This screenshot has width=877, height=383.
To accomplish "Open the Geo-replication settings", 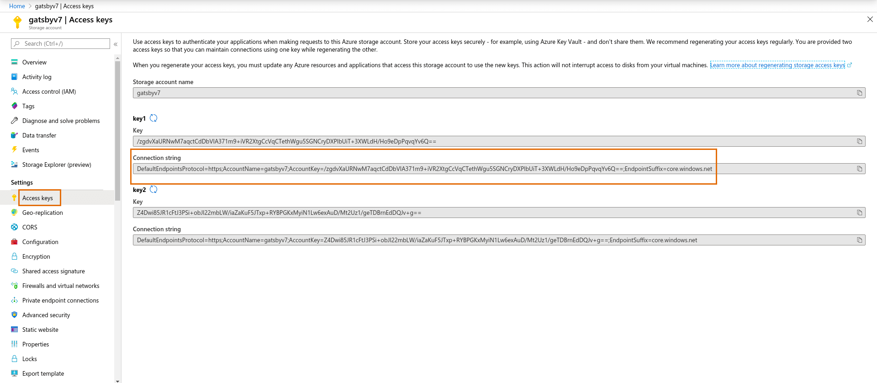I will (42, 213).
